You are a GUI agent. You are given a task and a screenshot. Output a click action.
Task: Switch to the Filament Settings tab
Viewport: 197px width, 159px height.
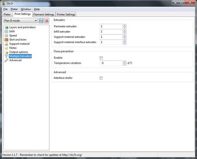click(44, 14)
